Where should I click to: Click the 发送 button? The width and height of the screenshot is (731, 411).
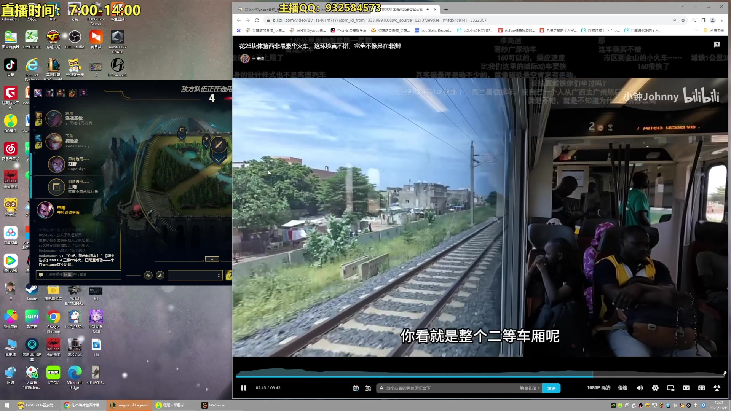(551, 388)
